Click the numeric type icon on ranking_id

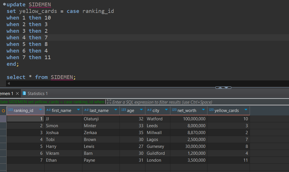[10, 110]
